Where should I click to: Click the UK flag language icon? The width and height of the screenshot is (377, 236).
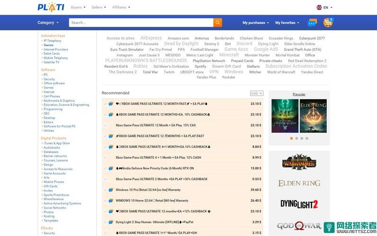point(319,8)
